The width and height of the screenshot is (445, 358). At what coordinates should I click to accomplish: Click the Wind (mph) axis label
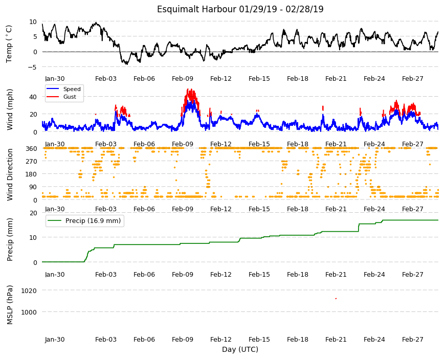(x=10, y=109)
